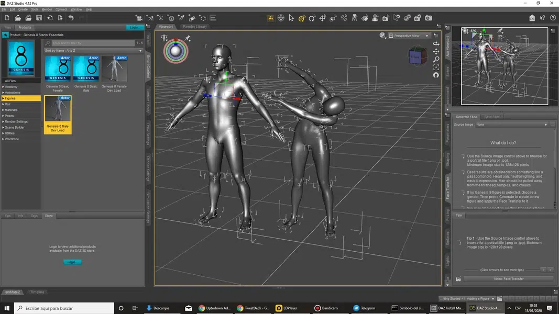
Task: Click the viewport orbit camera control
Action: pos(436,43)
